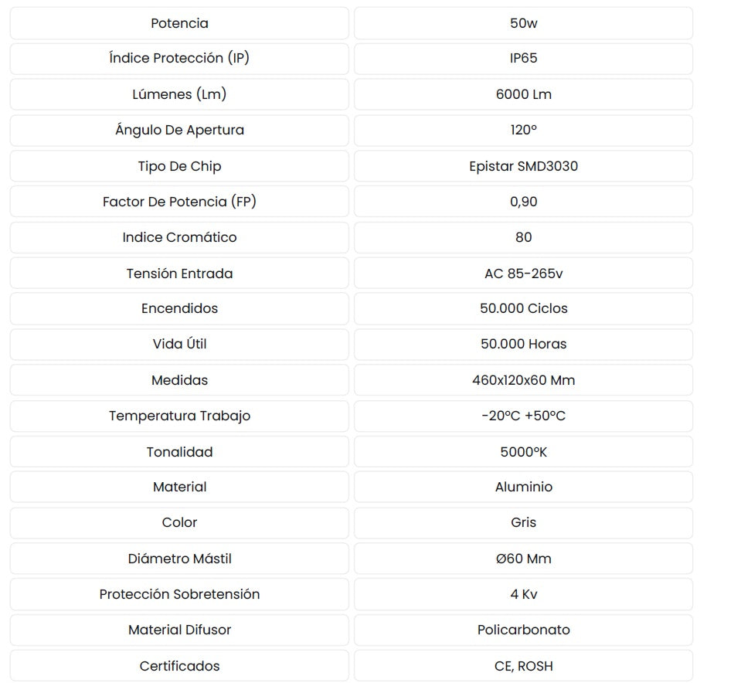Viewport: 741px width, 683px height.
Task: Select the Vida Útil label cell
Action: (179, 344)
